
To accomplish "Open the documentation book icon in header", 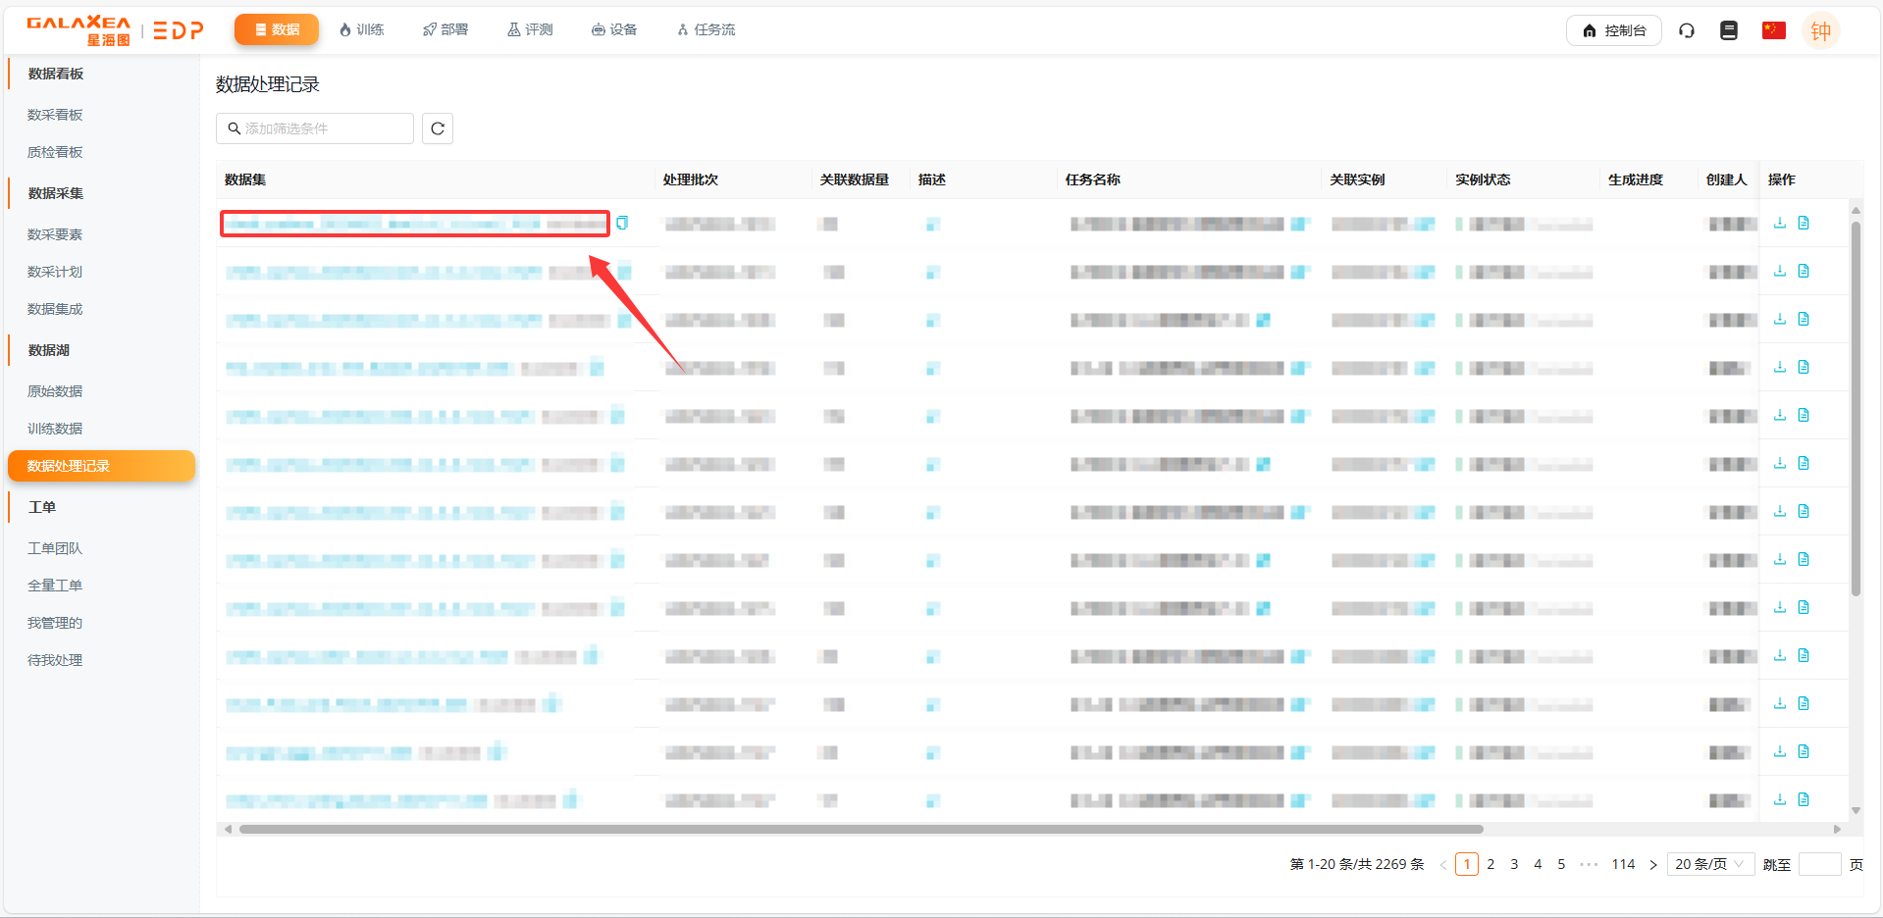I will (1729, 30).
